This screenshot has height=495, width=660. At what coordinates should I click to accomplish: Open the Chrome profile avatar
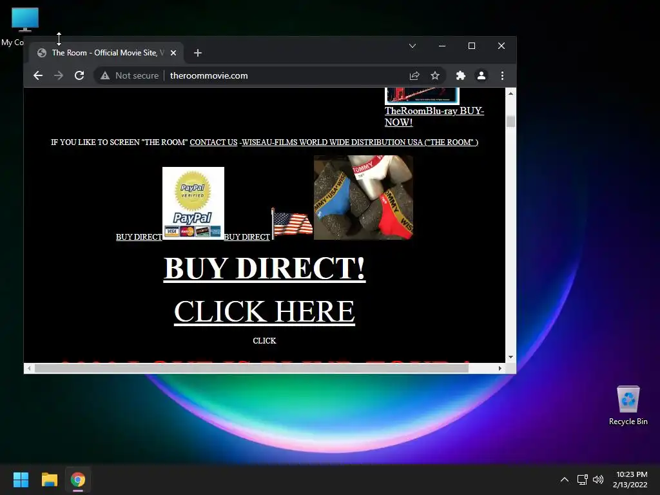coord(481,76)
